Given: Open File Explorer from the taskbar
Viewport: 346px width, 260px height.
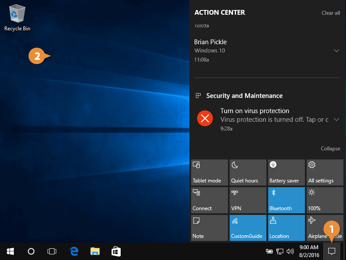Looking at the screenshot, I should point(95,251).
